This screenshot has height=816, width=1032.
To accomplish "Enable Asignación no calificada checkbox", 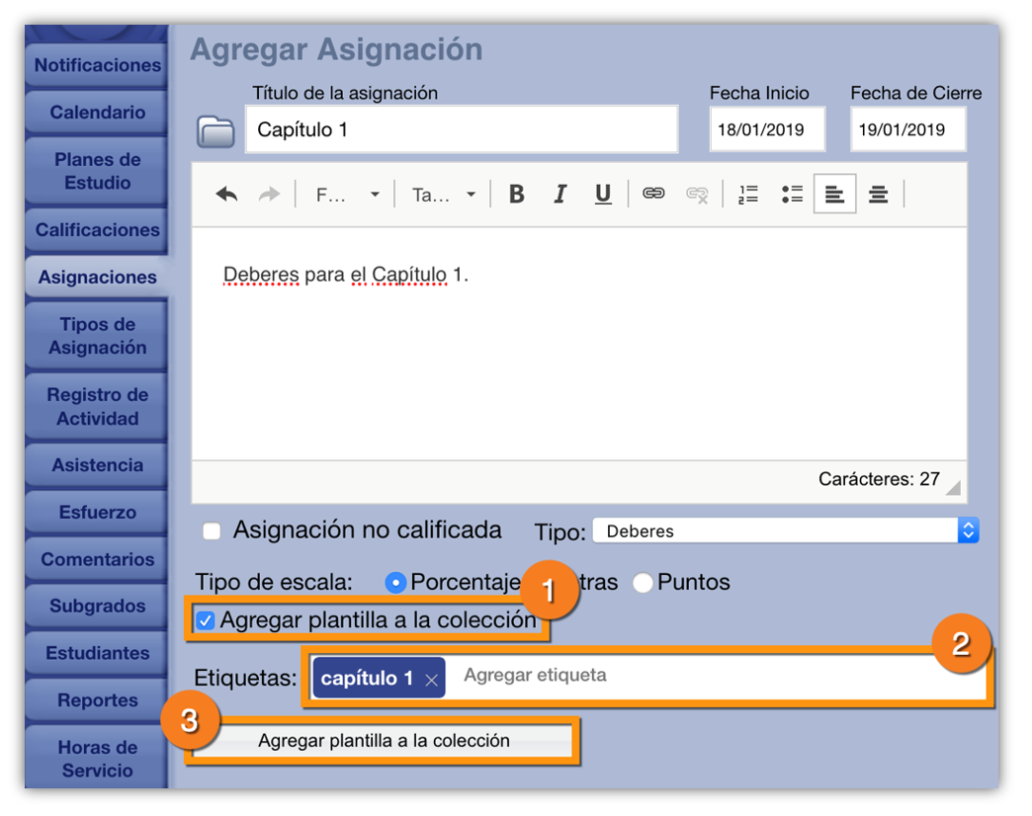I will click(x=212, y=531).
